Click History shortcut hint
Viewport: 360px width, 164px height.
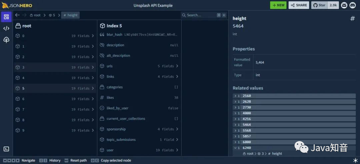click(50, 160)
